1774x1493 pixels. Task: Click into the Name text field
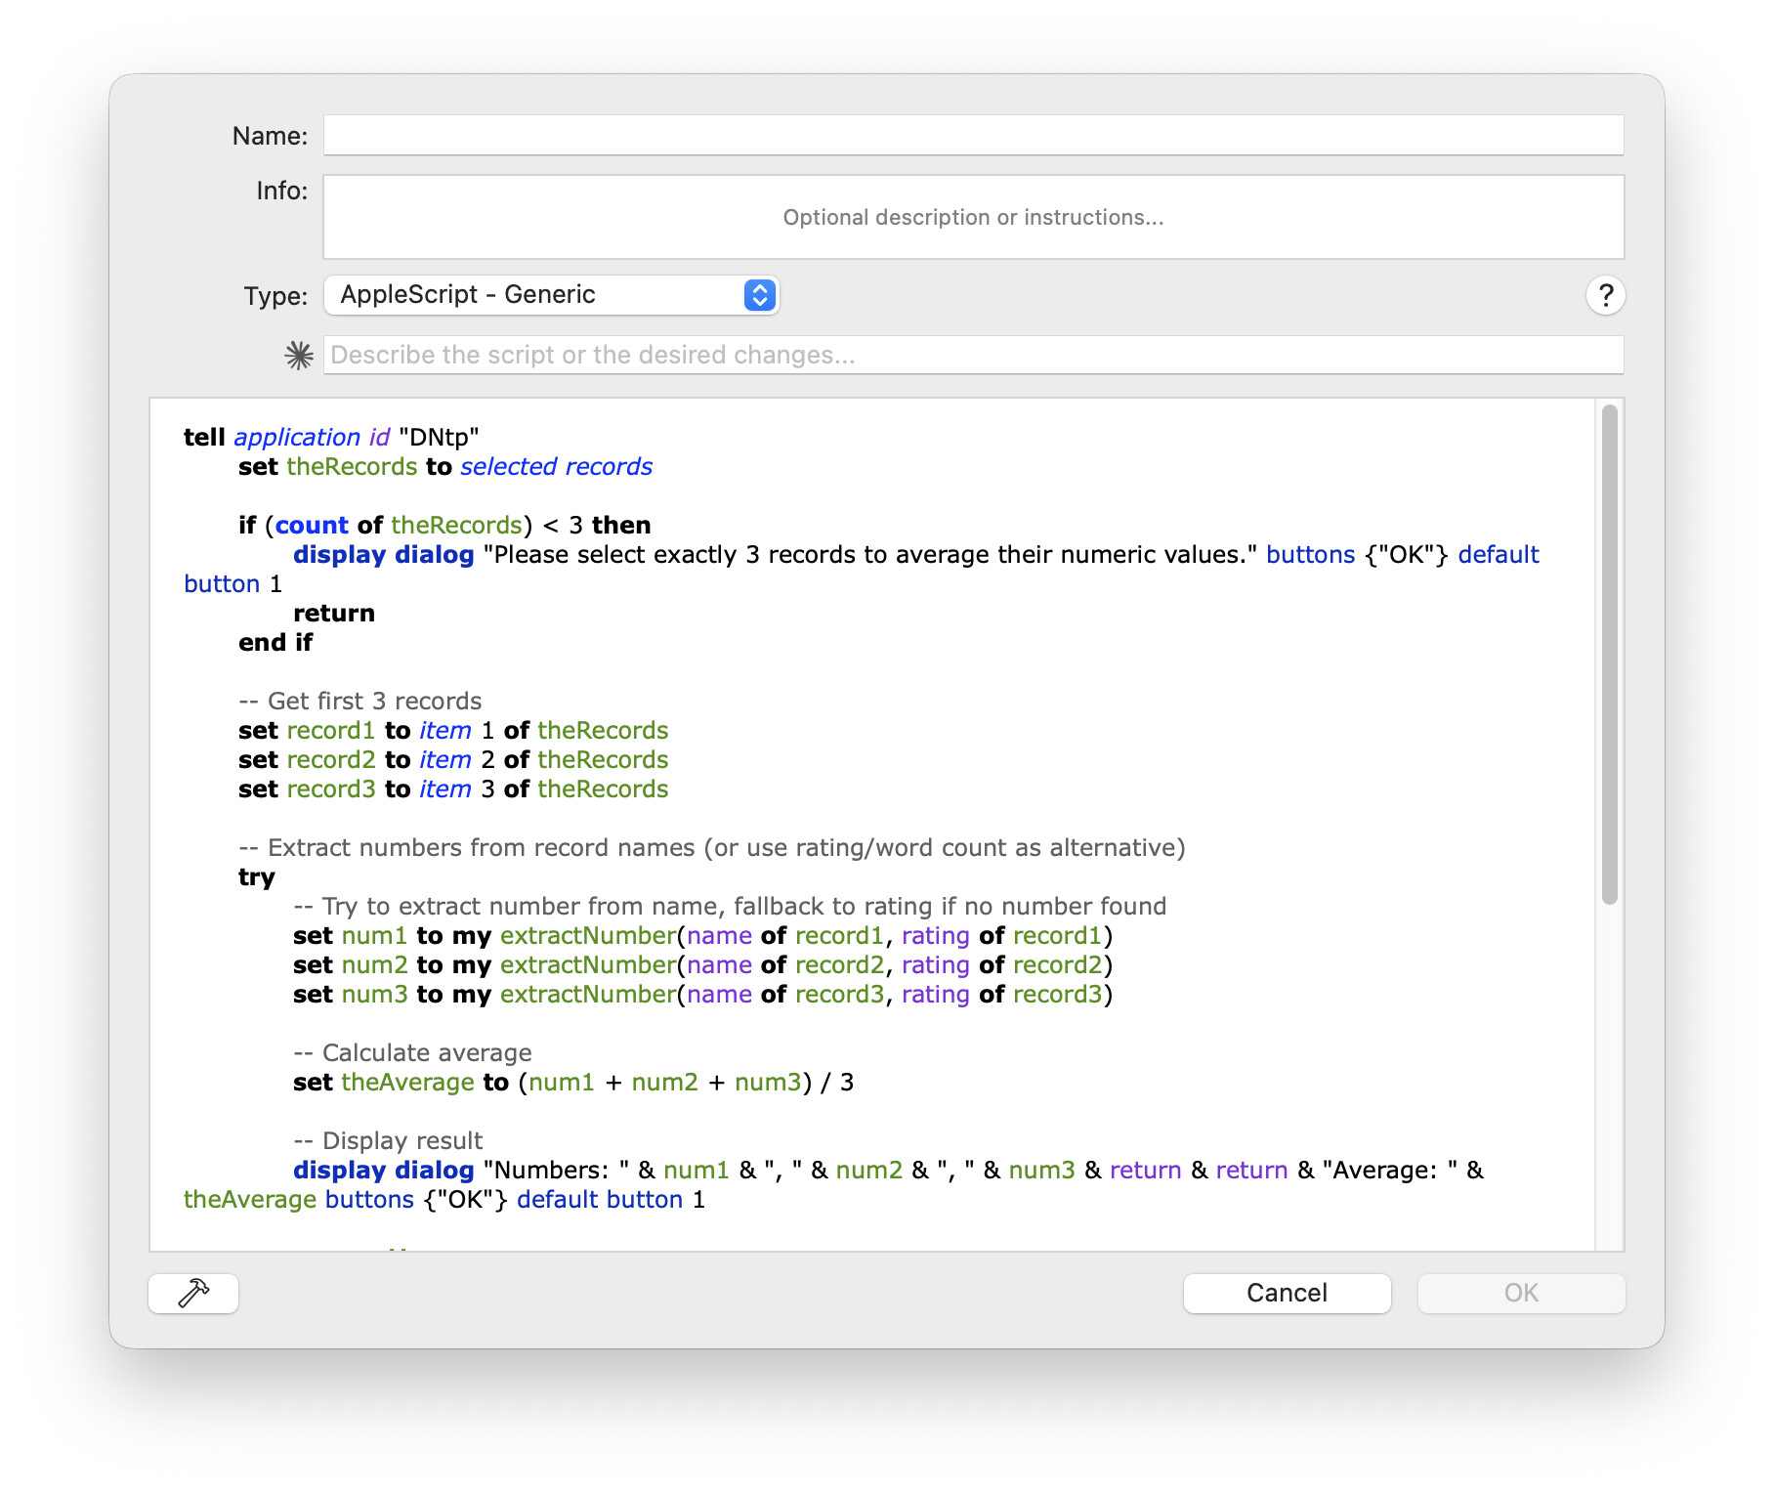(x=973, y=136)
